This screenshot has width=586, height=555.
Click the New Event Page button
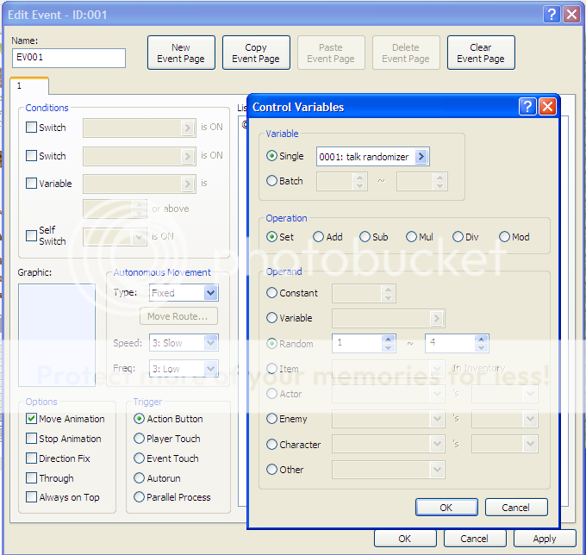[181, 53]
